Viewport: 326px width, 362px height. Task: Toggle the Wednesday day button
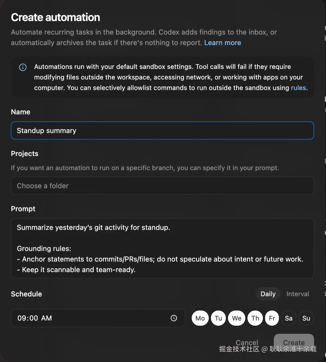[237, 318]
